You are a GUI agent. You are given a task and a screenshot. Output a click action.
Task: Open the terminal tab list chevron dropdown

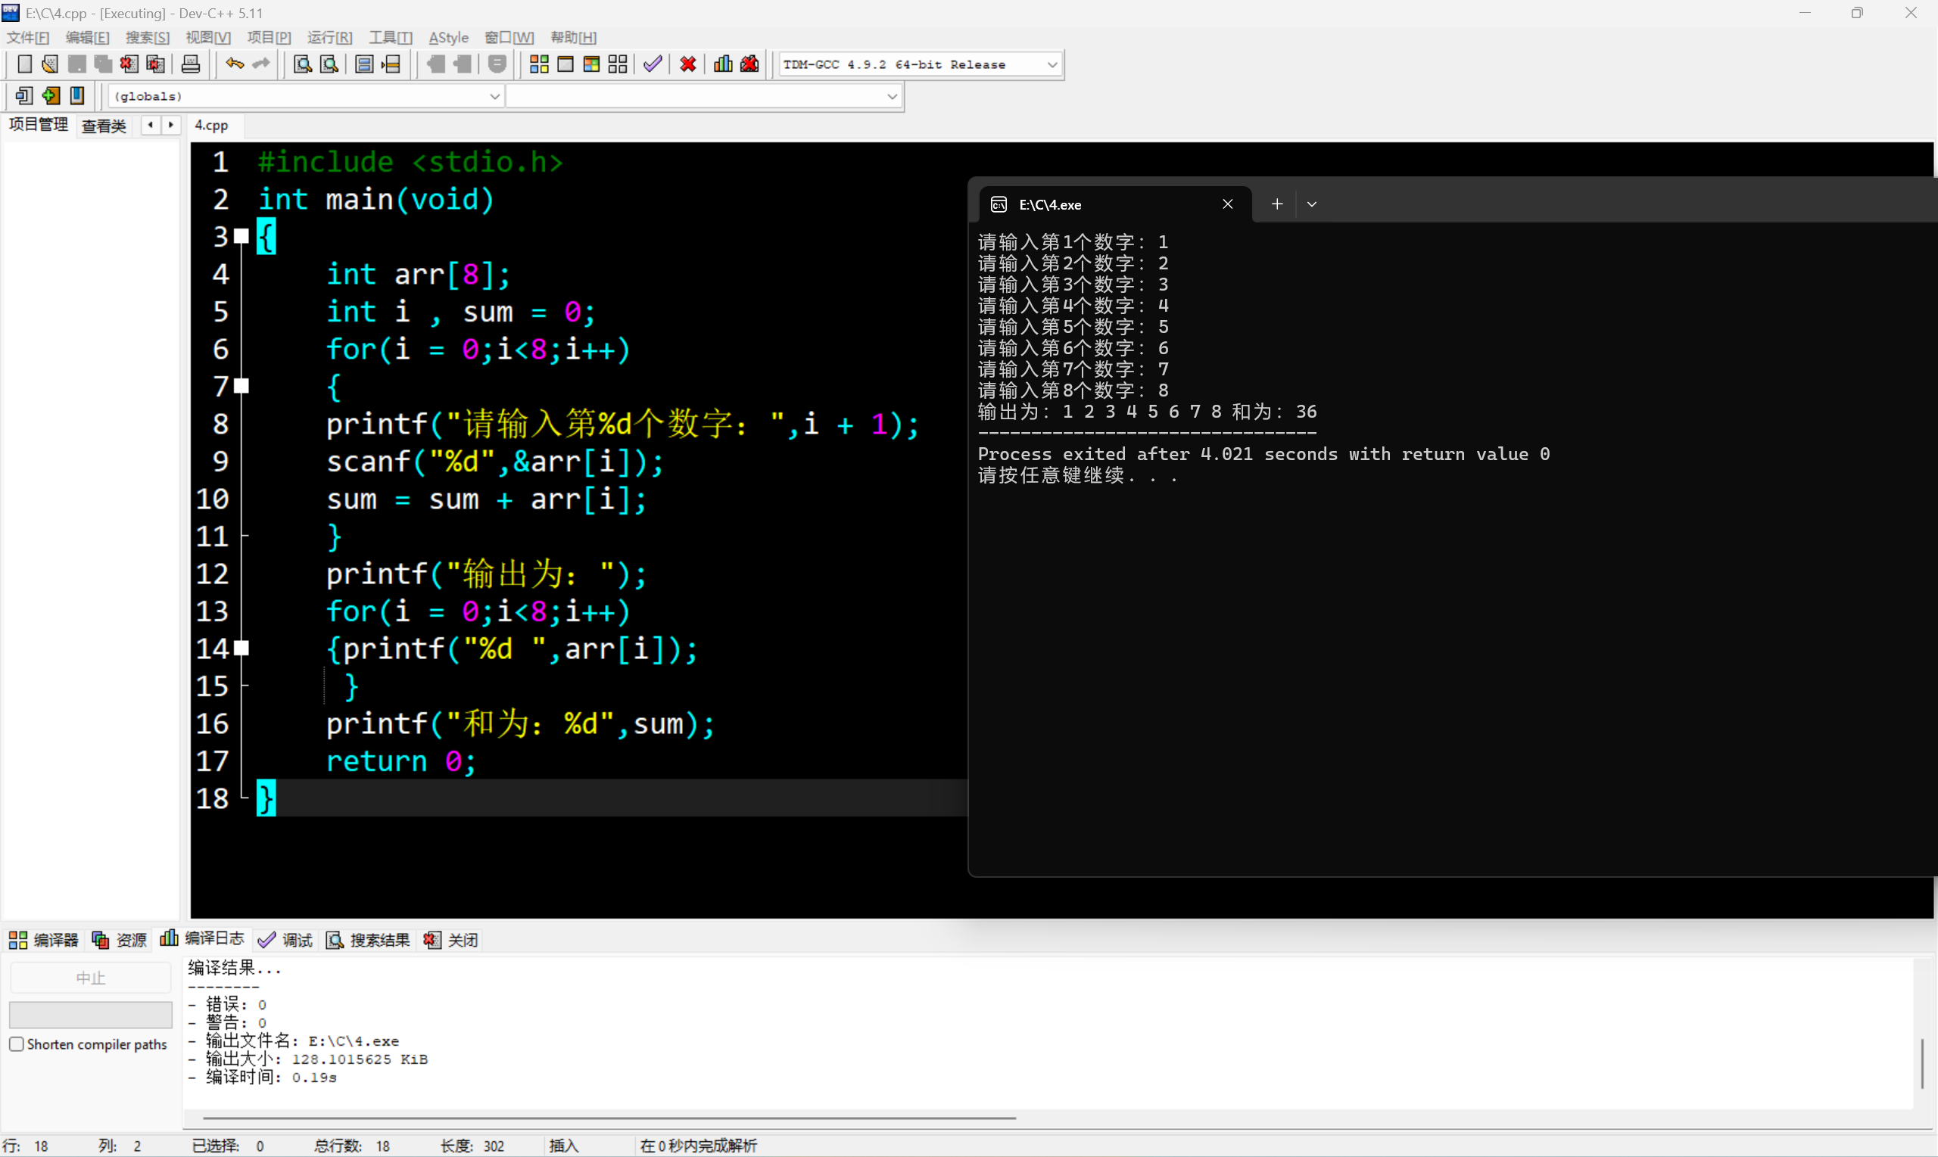click(1312, 204)
